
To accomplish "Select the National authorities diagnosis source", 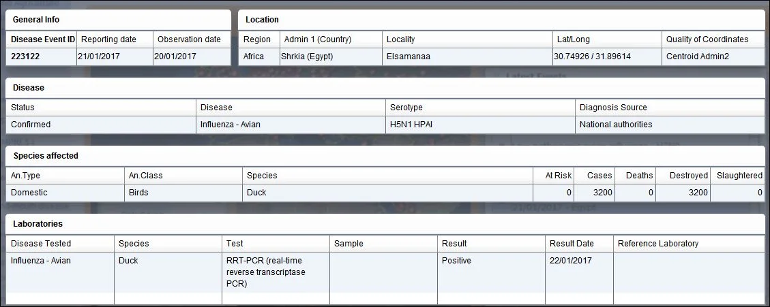I will (x=670, y=125).
